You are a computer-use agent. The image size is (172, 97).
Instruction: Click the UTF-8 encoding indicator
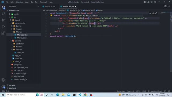(x=138, y=91)
